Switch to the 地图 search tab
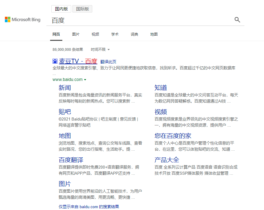 [x=154, y=34]
